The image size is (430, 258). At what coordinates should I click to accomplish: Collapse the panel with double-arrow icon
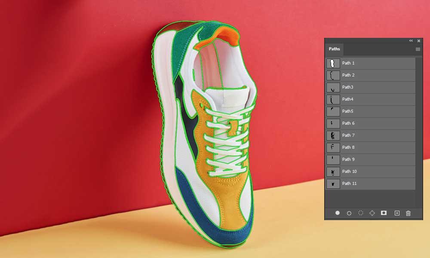tap(411, 41)
